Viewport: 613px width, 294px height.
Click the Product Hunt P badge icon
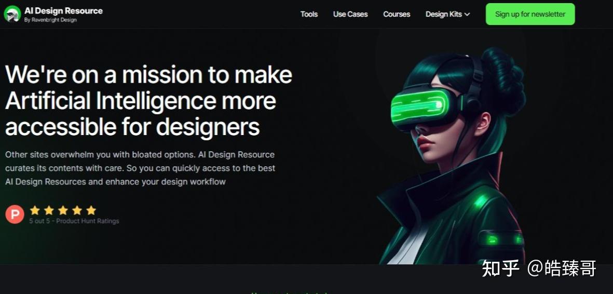[x=15, y=214]
